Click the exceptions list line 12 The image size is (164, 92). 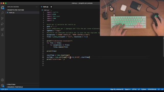pos(68,35)
